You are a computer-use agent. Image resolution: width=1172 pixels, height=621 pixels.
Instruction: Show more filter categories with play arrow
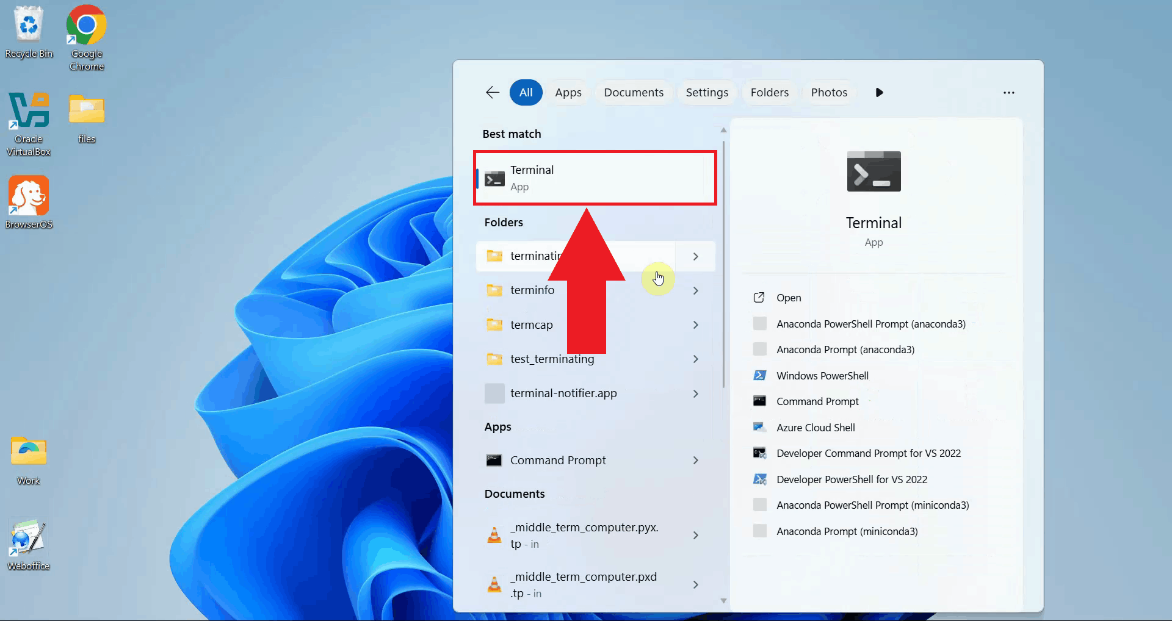pyautogui.click(x=879, y=92)
